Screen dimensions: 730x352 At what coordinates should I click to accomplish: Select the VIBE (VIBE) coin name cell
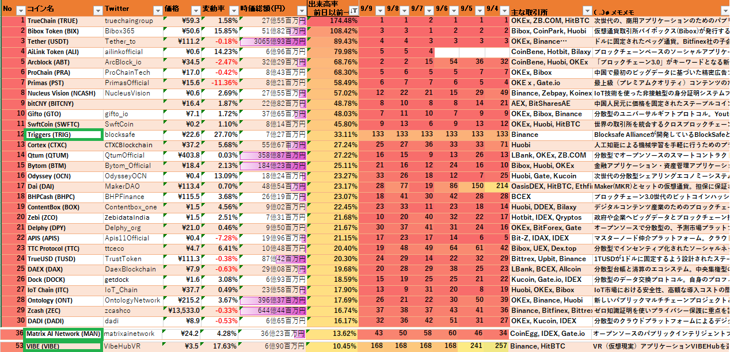point(64,346)
